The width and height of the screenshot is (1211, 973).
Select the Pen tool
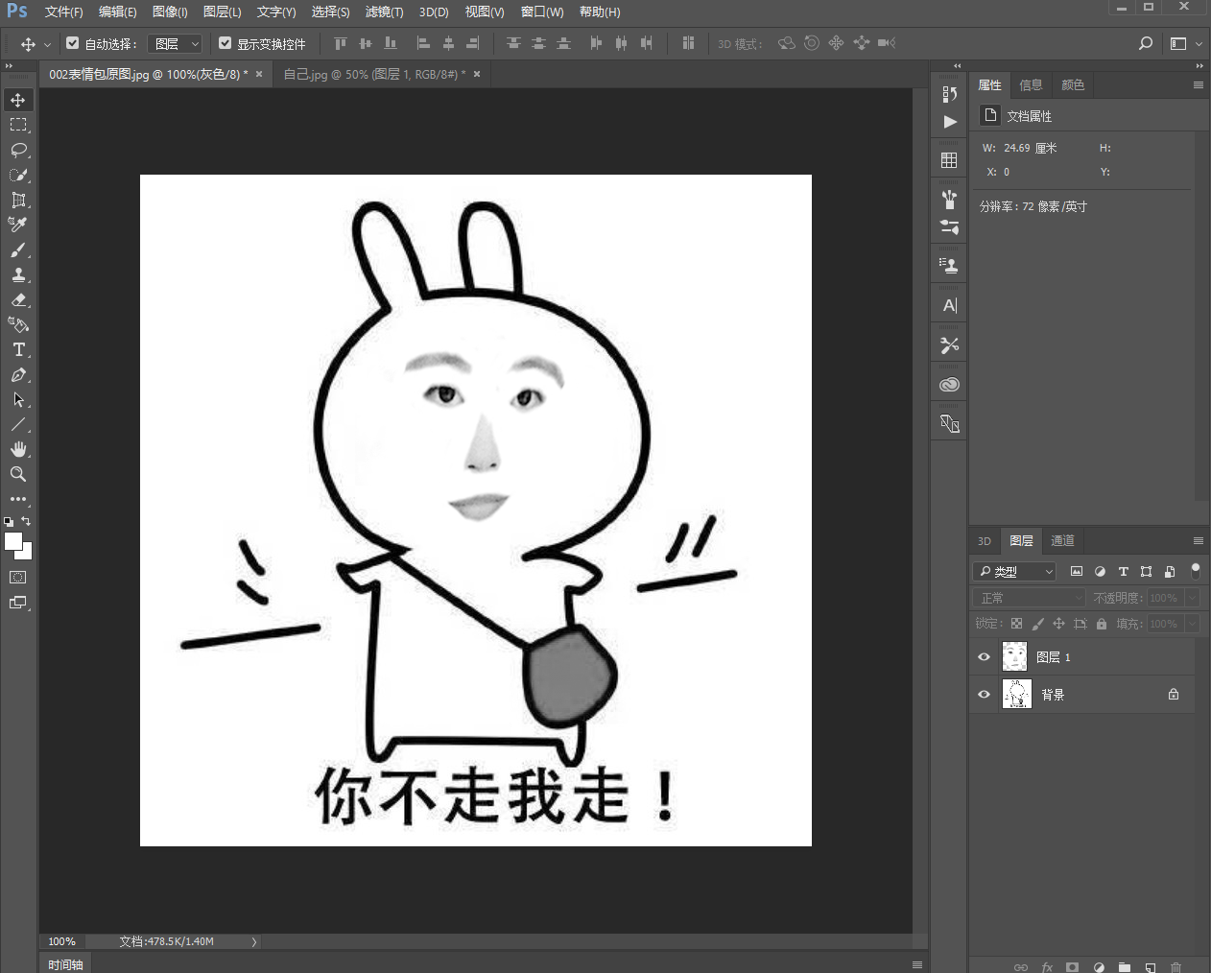click(x=19, y=375)
